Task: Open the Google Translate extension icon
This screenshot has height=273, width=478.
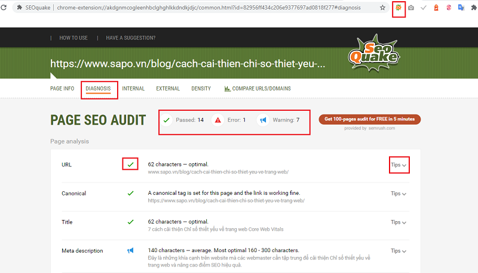Action: coord(461,8)
